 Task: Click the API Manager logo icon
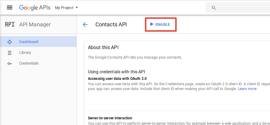10,25
